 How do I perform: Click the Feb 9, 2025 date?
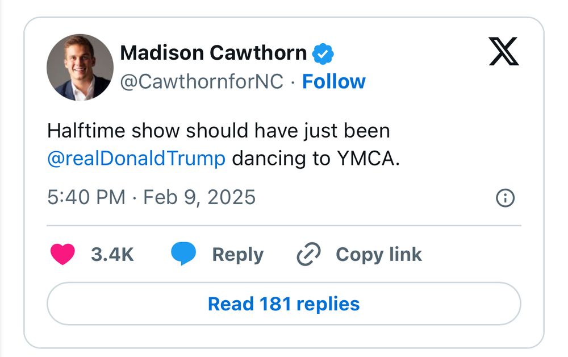(199, 197)
